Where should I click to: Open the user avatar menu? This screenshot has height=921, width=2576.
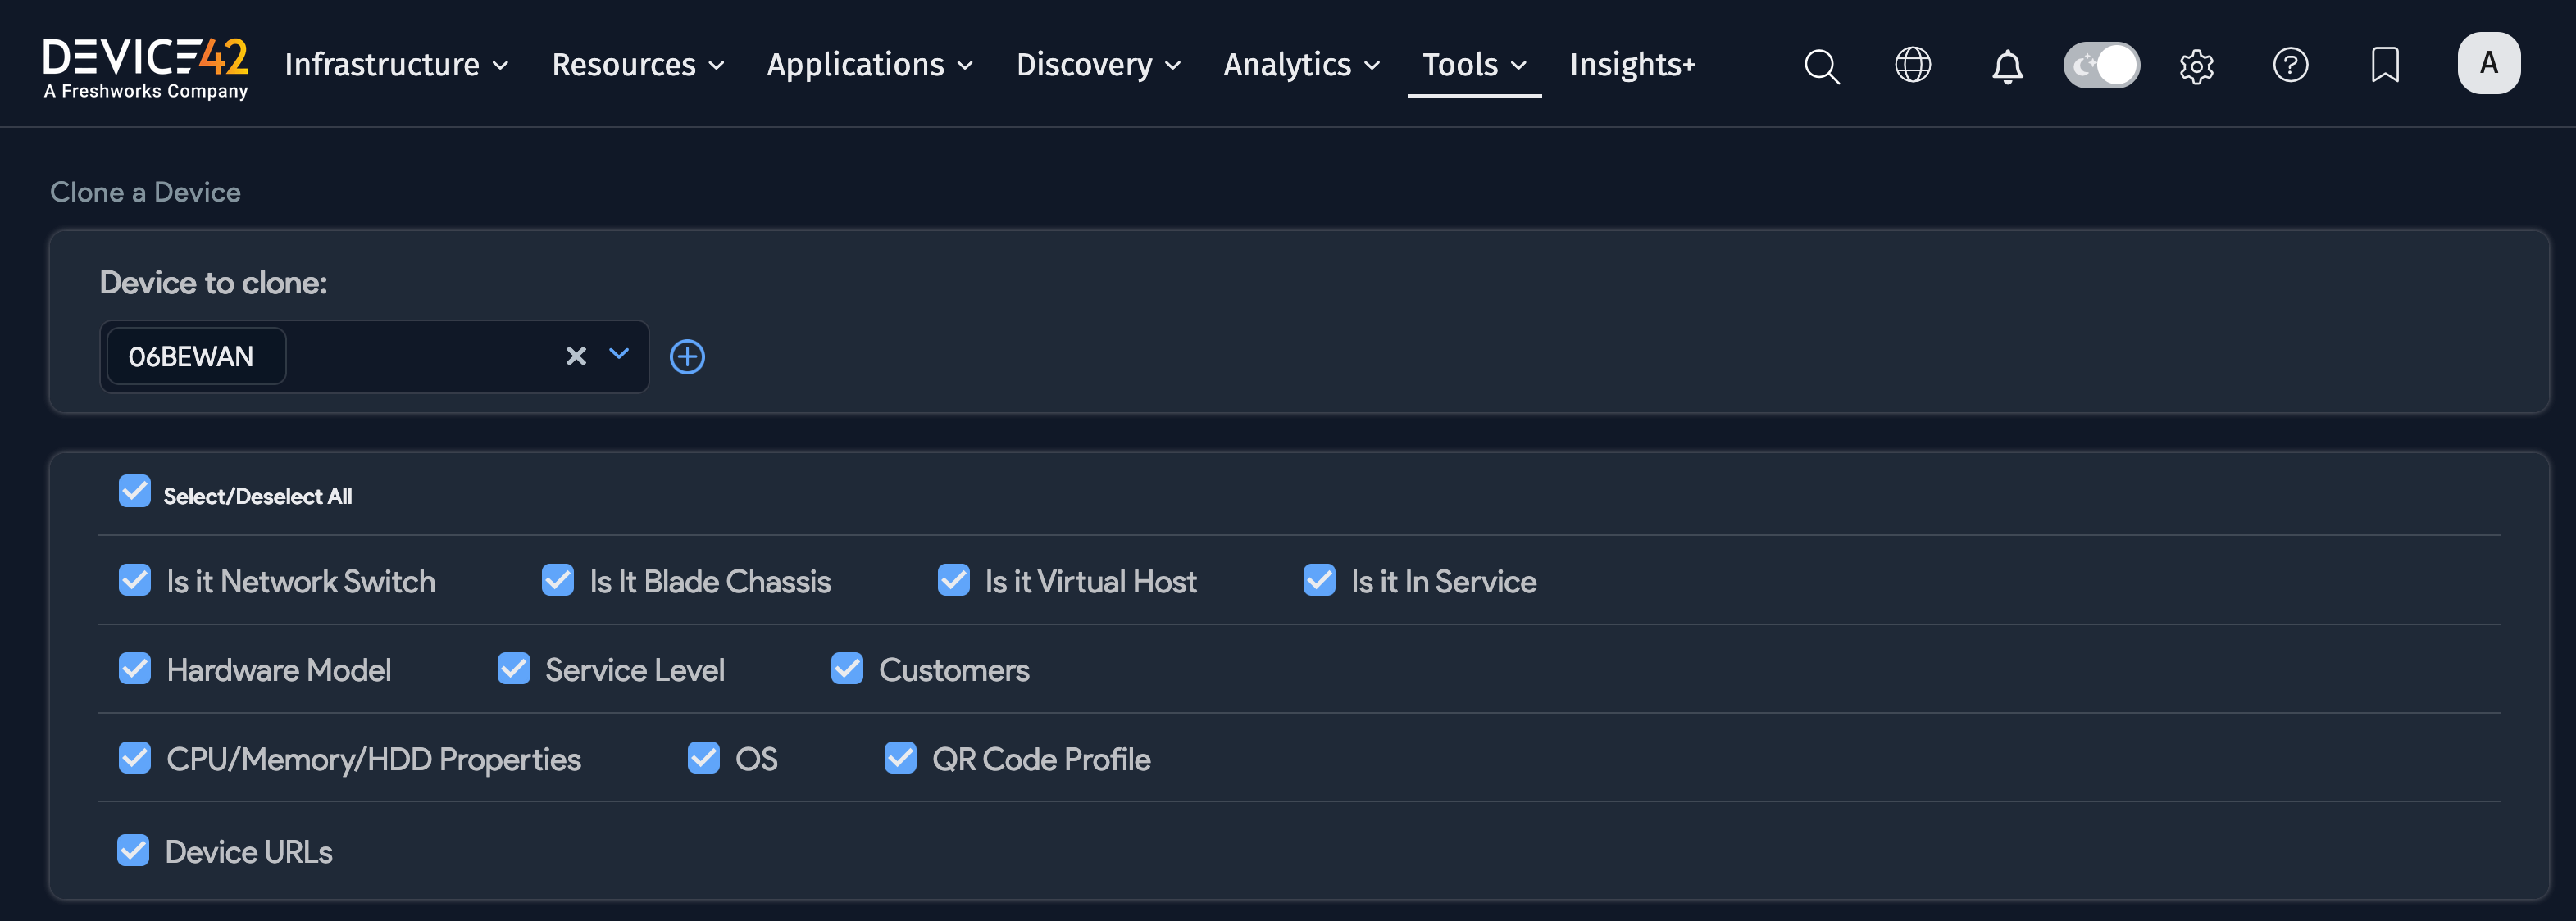[2489, 62]
